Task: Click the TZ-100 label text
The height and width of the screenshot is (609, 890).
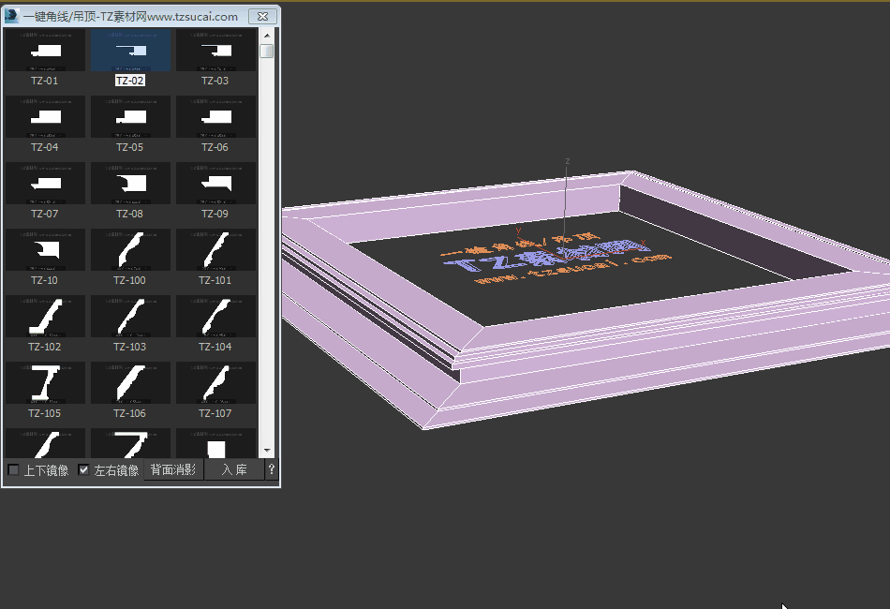Action: tap(130, 280)
